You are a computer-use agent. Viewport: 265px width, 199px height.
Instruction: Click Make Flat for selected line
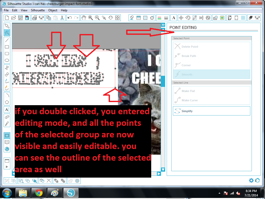click(211, 91)
